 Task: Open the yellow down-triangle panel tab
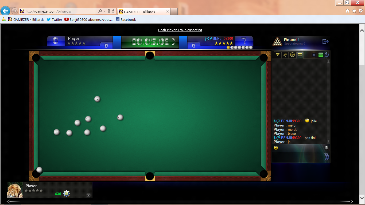tap(278, 55)
